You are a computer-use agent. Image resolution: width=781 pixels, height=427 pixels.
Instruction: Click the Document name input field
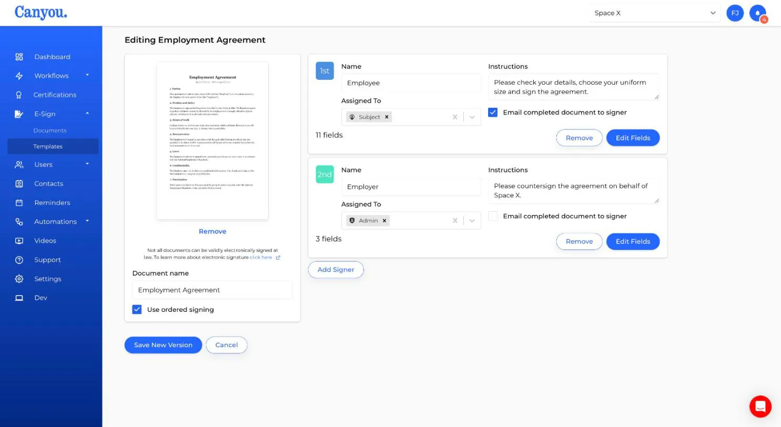212,290
